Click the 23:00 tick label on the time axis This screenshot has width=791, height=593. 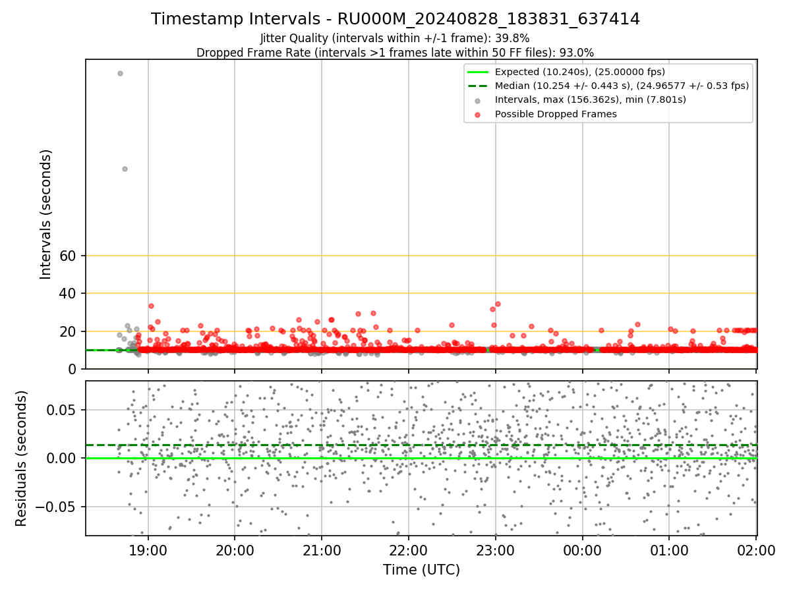(496, 550)
